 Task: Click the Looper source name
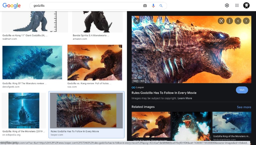click(x=140, y=87)
